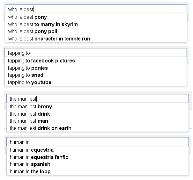Focus the 'fapping to' search box
This screenshot has width=193, height=180.
(96, 53)
